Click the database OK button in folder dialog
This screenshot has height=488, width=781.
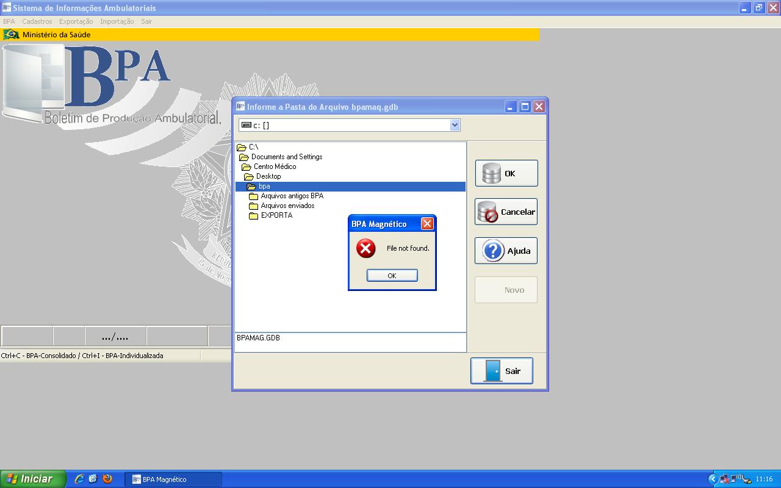[506, 173]
